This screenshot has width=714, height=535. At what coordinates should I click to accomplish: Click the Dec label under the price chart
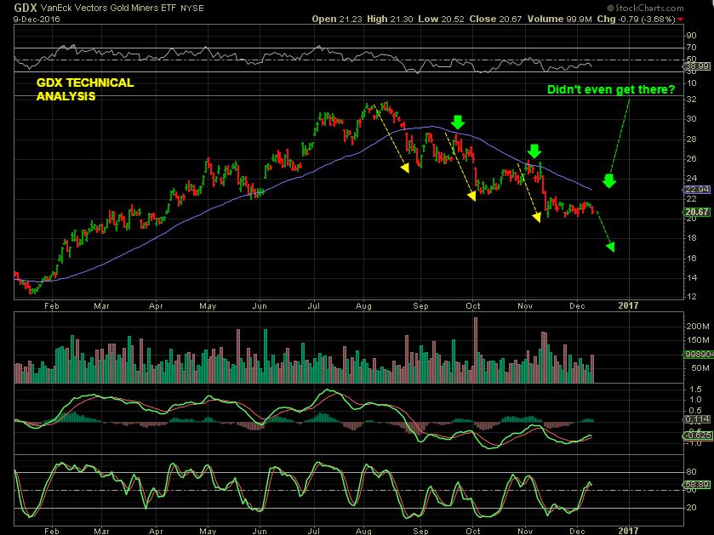[577, 305]
